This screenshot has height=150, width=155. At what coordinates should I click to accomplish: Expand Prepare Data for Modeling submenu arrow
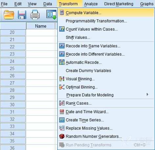[147, 95]
